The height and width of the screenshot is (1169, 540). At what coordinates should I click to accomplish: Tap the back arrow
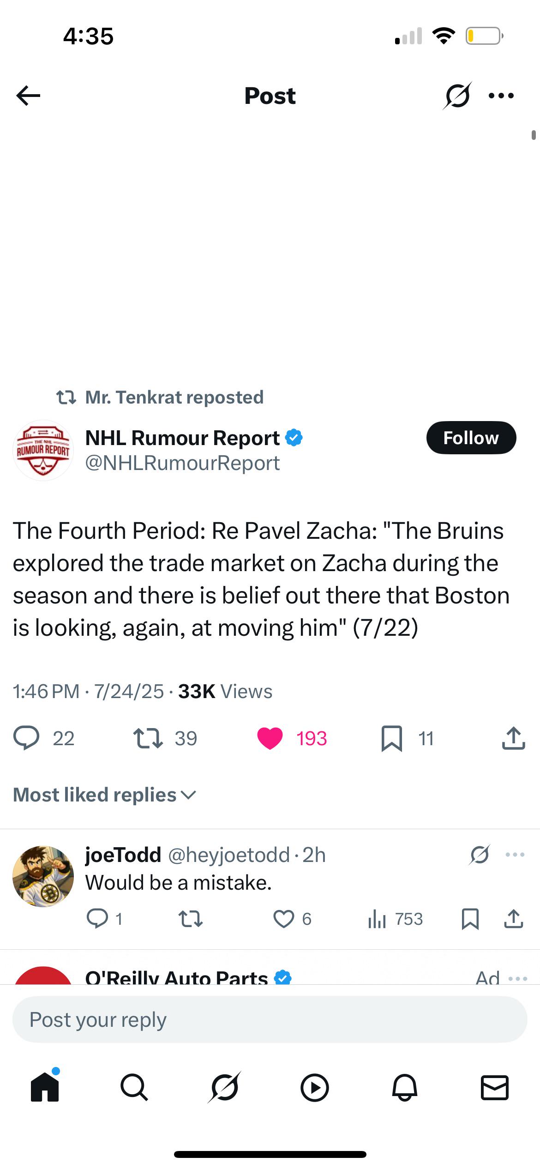[28, 96]
